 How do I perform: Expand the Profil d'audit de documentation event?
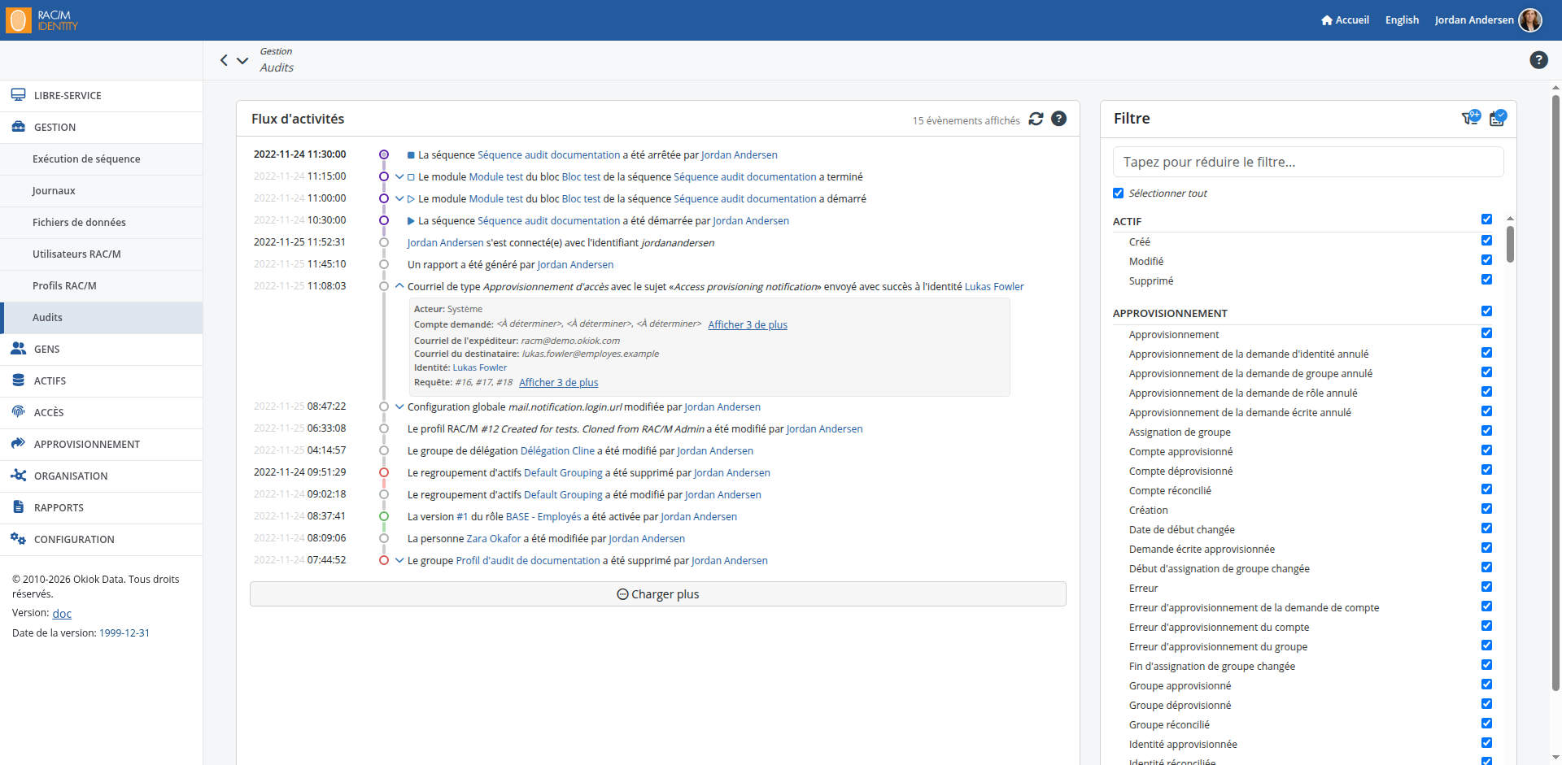pos(399,560)
